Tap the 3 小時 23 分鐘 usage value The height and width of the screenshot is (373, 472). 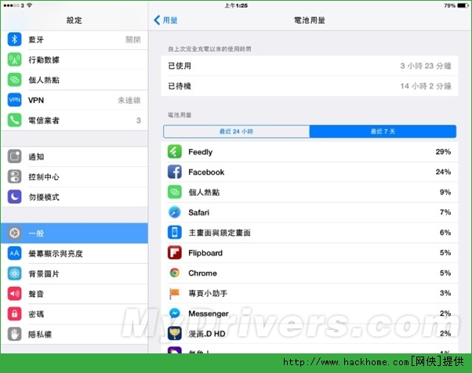pyautogui.click(x=426, y=66)
